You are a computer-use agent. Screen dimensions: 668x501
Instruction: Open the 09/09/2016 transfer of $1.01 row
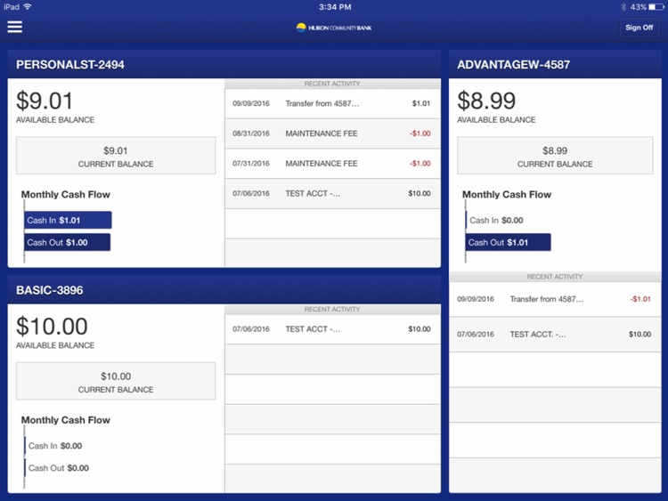332,103
